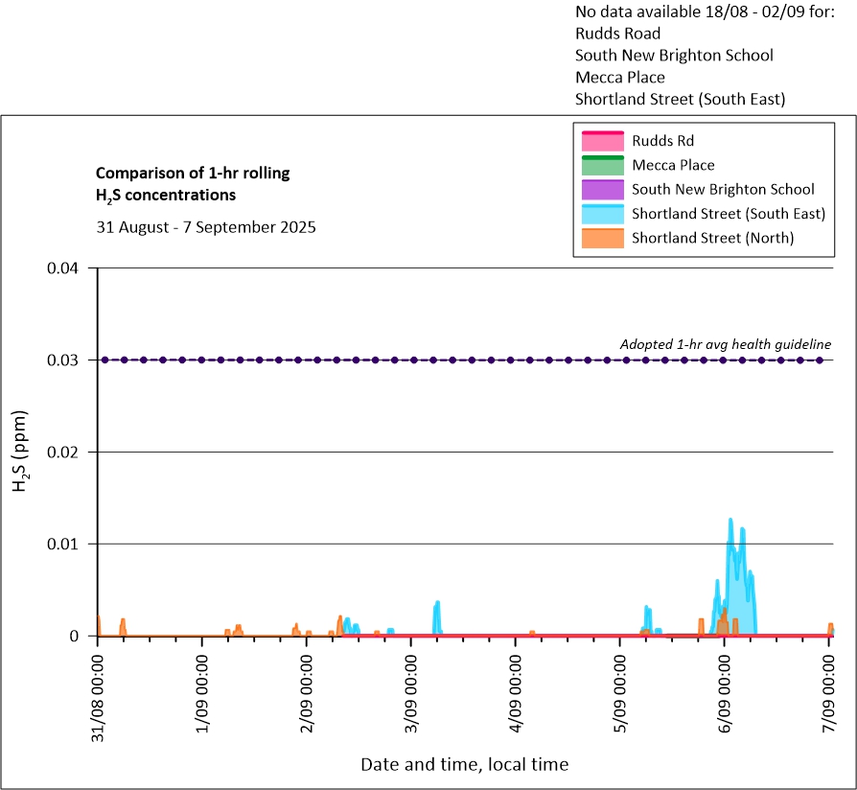Click the chart title 'Comparison of 1-hr rolling'
857x790 pixels.
(x=193, y=174)
